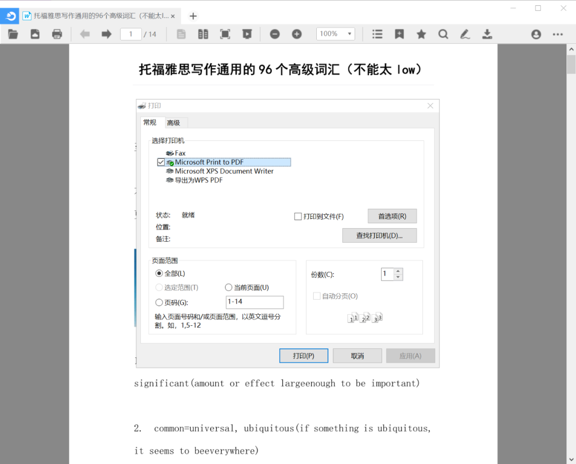Open the user account icon

536,34
